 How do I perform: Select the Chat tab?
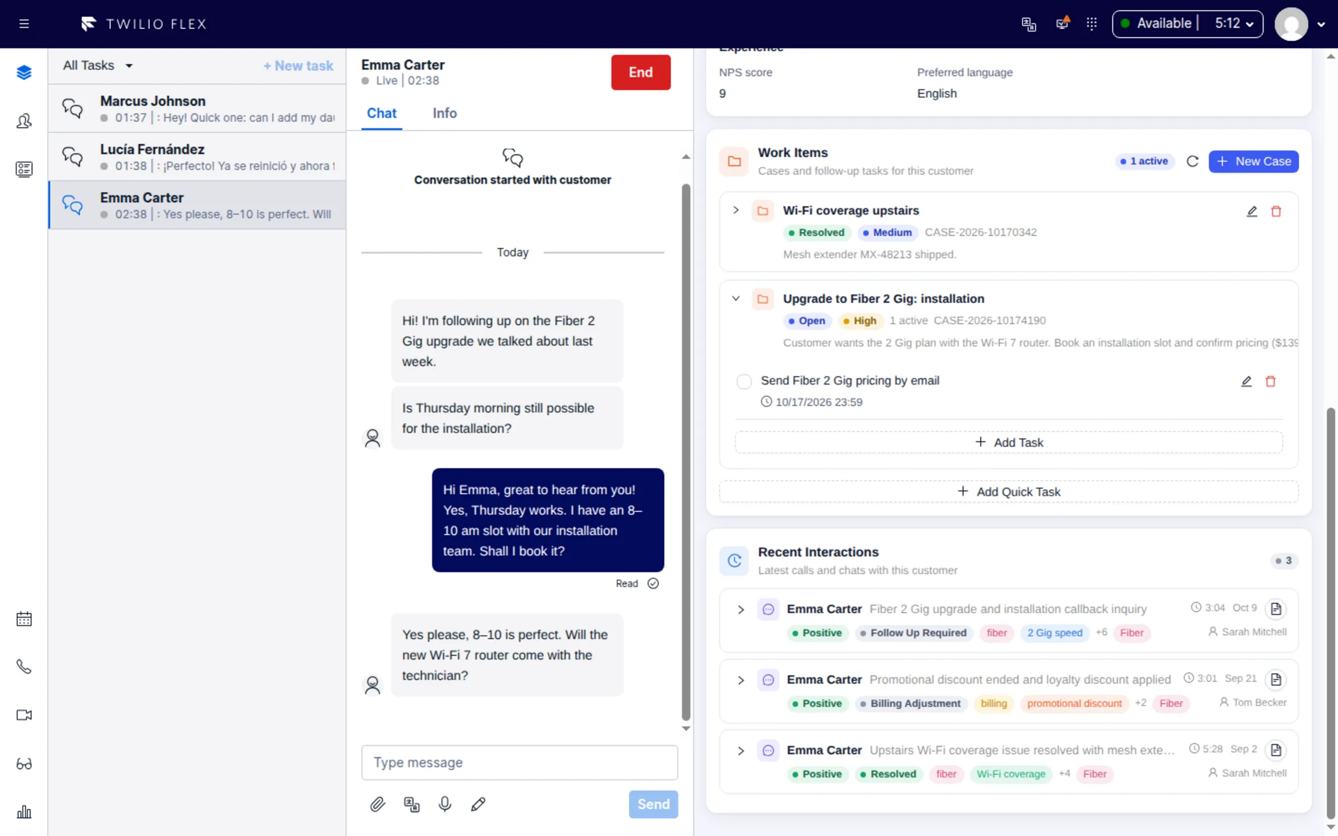[381, 113]
